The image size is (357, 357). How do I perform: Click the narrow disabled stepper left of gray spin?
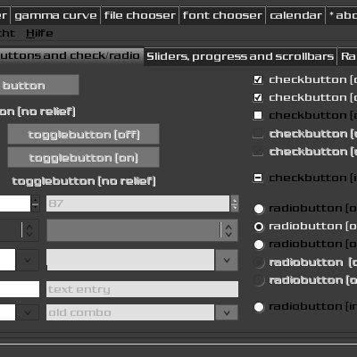pos(29,230)
